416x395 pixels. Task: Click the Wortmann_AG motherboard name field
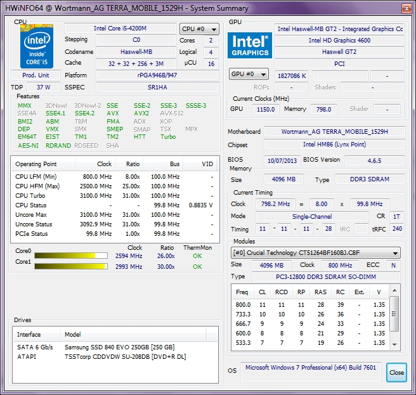pos(335,132)
